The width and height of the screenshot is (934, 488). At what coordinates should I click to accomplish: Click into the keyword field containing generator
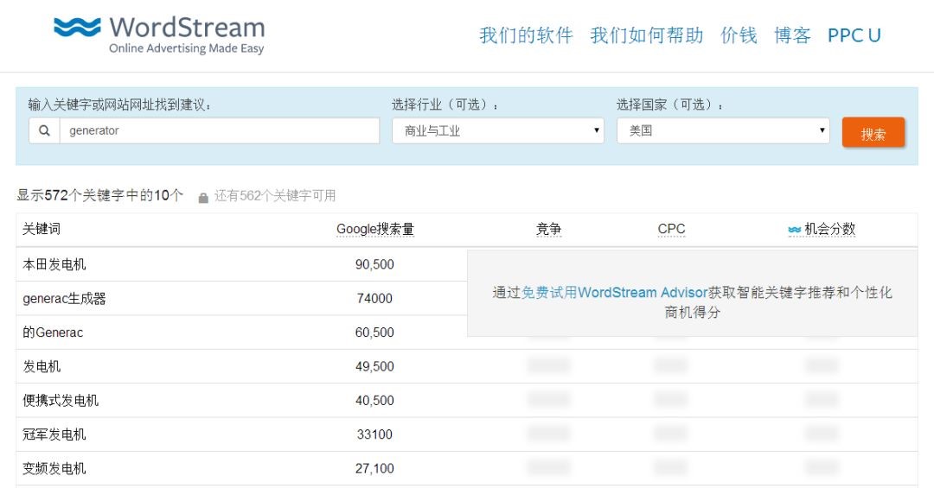pos(219,131)
